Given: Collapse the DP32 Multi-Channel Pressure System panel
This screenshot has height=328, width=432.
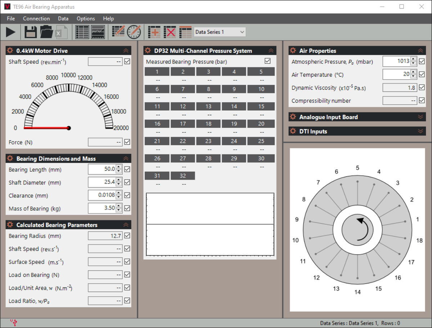Looking at the screenshot, I should 271,51.
